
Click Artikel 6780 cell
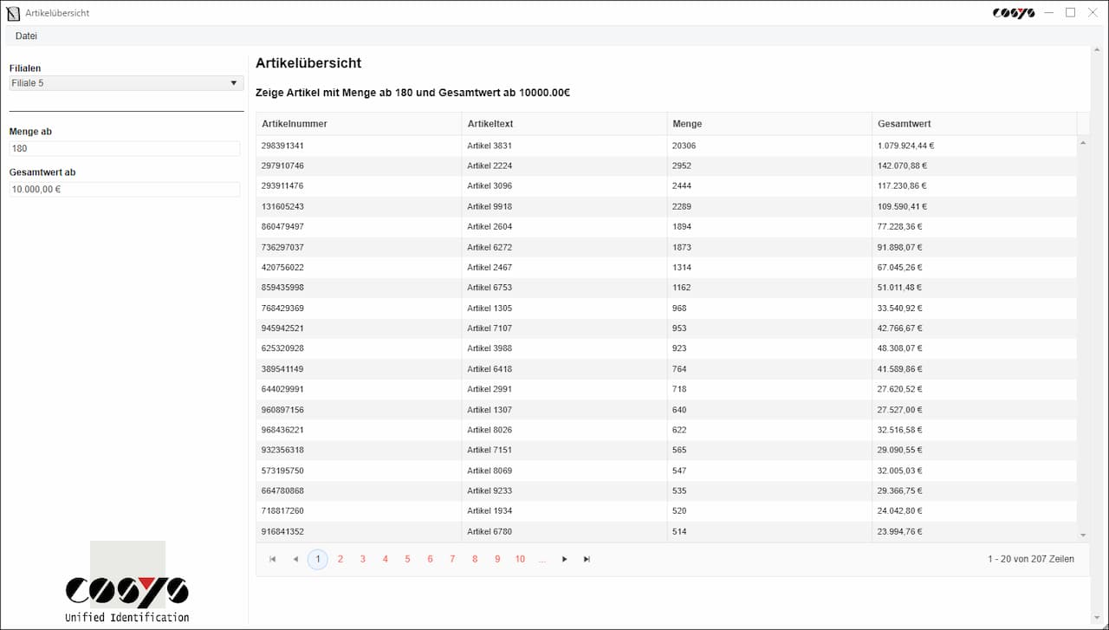point(564,531)
